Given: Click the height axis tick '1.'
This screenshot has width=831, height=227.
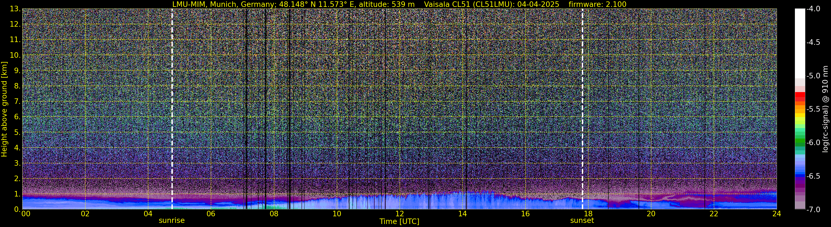Looking at the screenshot, I should pyautogui.click(x=17, y=194).
